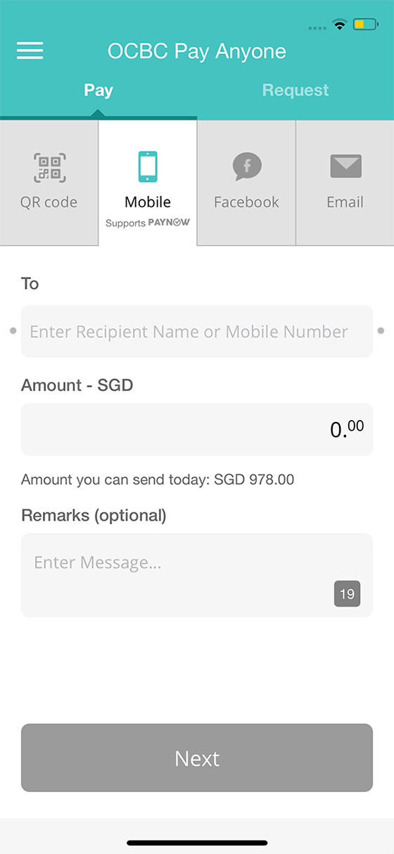Focus the Amount SGD field

tap(197, 429)
